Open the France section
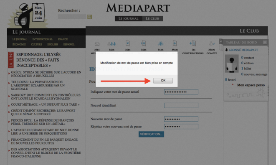276x165 pixels. pos(63,39)
